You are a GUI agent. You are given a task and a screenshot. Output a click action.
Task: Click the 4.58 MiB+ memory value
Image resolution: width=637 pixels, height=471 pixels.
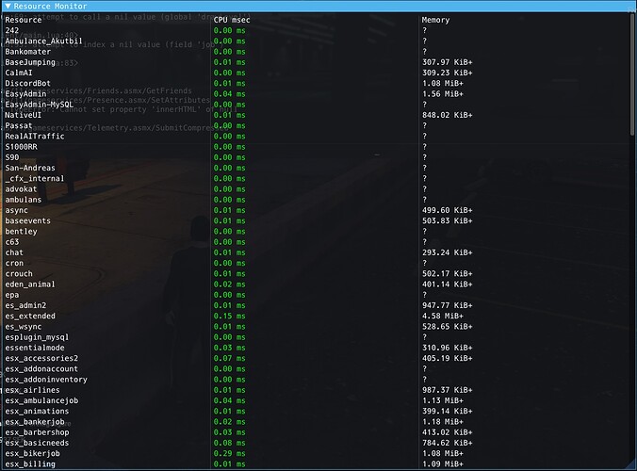point(443,316)
